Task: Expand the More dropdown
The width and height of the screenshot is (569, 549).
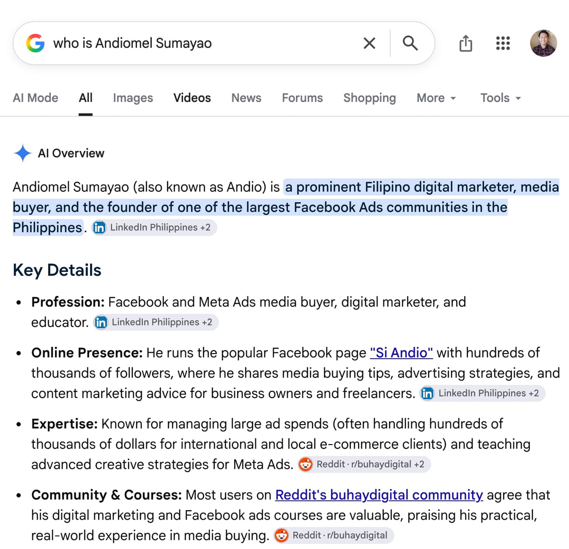Action: 436,98
